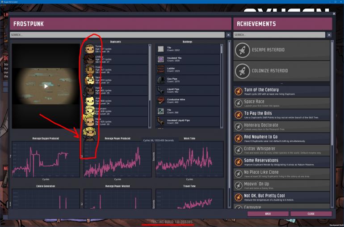
Task: Click the Back button
Action: click(x=268, y=214)
